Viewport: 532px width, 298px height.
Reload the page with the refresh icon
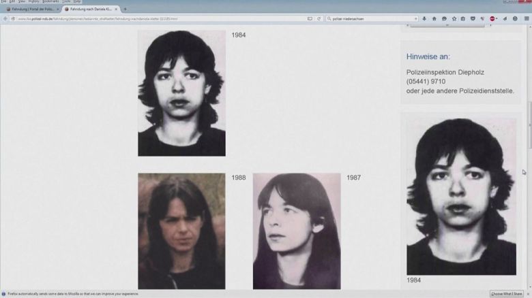coord(320,19)
